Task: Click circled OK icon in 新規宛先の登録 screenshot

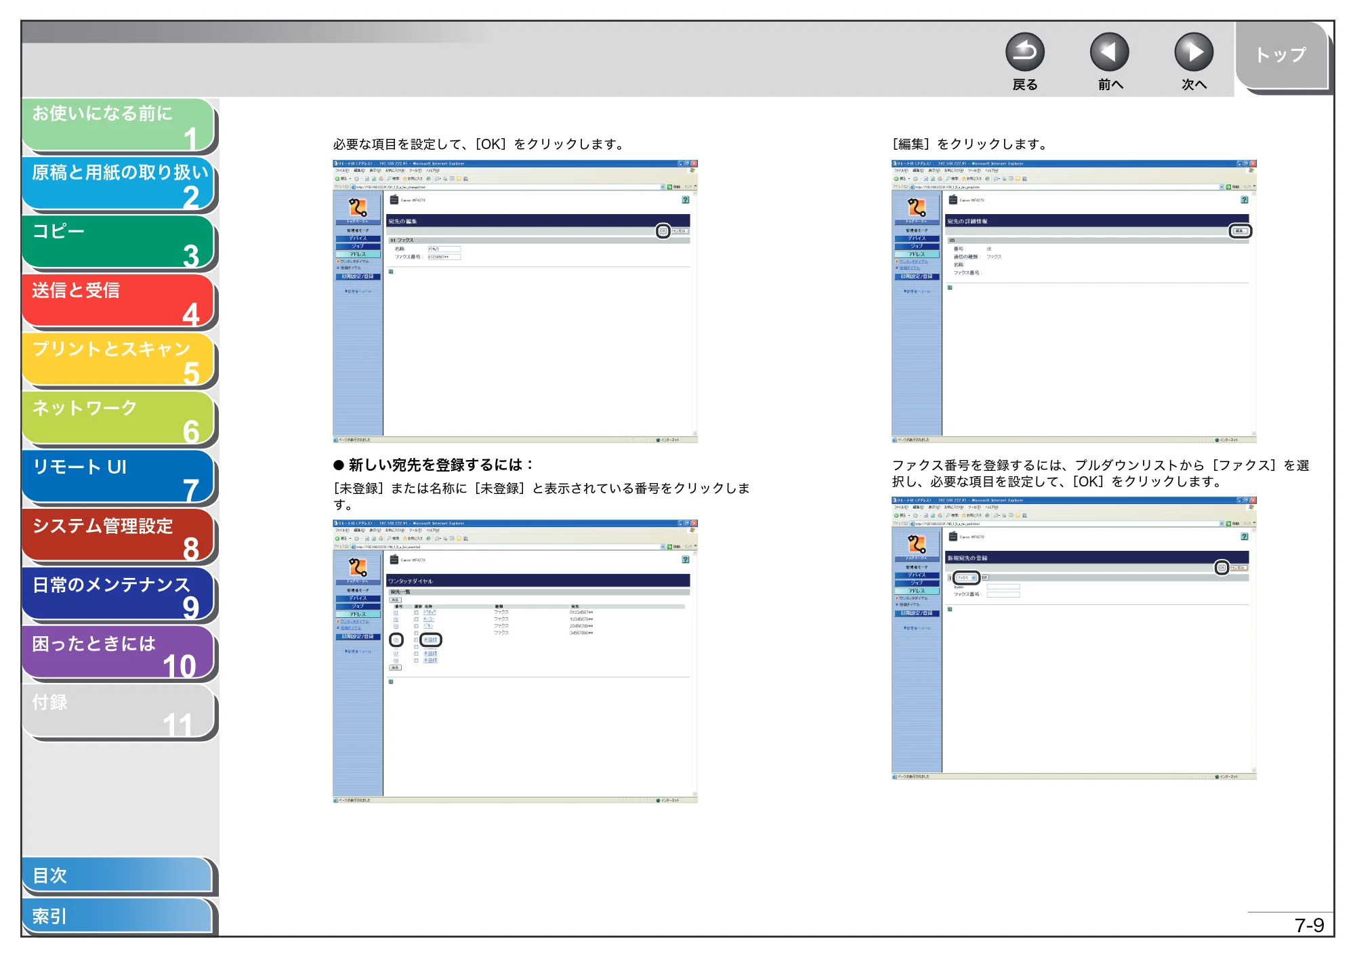Action: coord(1222,568)
